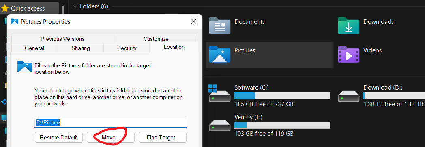Image resolution: width=425 pixels, height=147 pixels.
Task: Click the Find Target... button
Action: 163,137
